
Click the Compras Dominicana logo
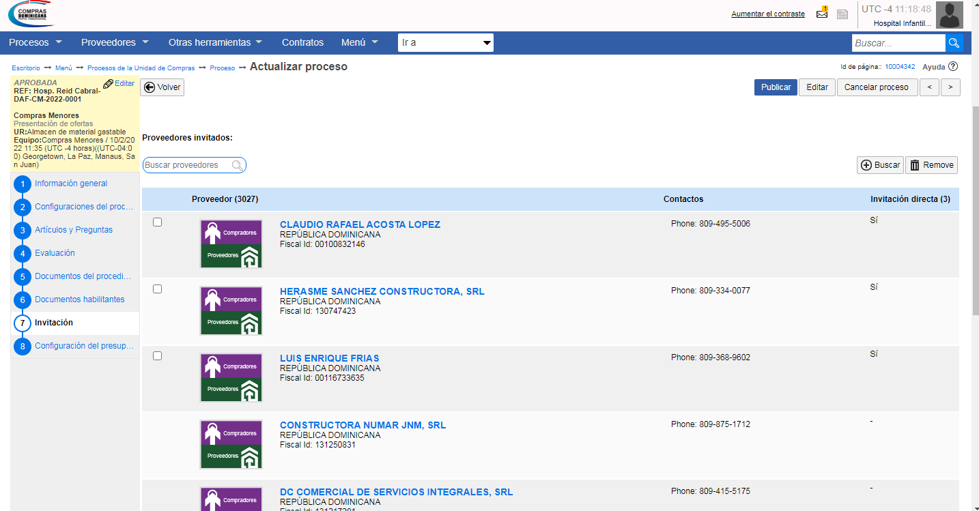coord(31,14)
